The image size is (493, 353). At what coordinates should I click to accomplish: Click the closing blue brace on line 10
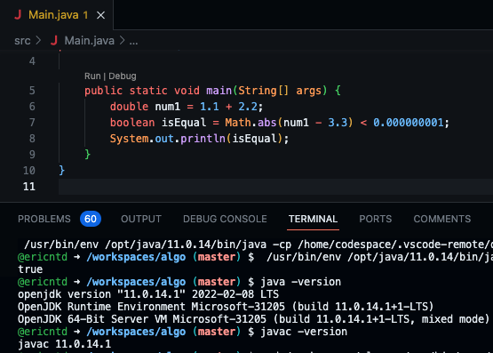(x=61, y=171)
